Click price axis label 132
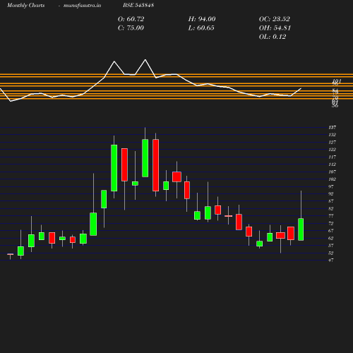 coord(333,135)
